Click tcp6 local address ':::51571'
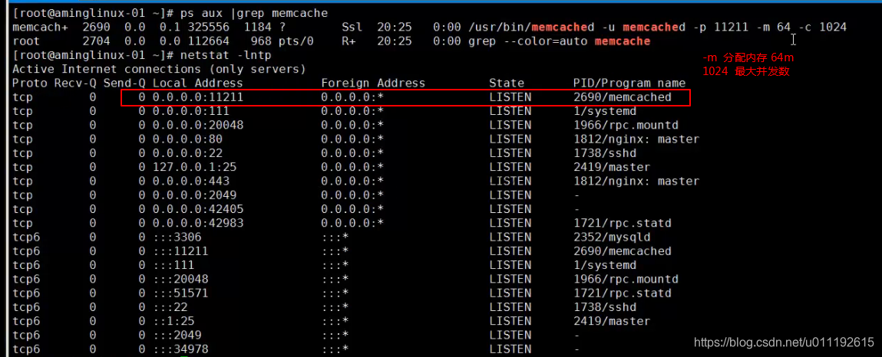This screenshot has width=882, height=357. (180, 293)
